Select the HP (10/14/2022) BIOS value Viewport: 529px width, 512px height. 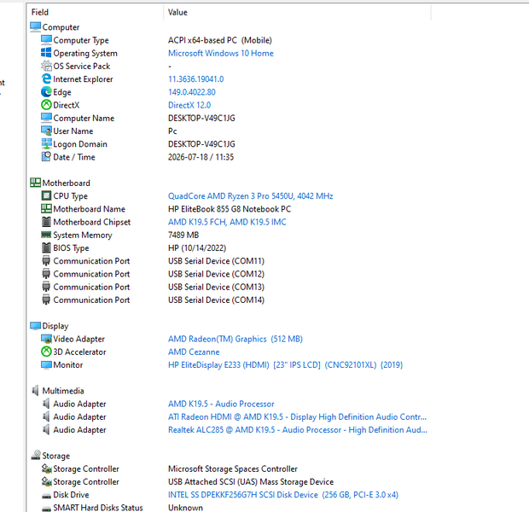[x=197, y=247]
